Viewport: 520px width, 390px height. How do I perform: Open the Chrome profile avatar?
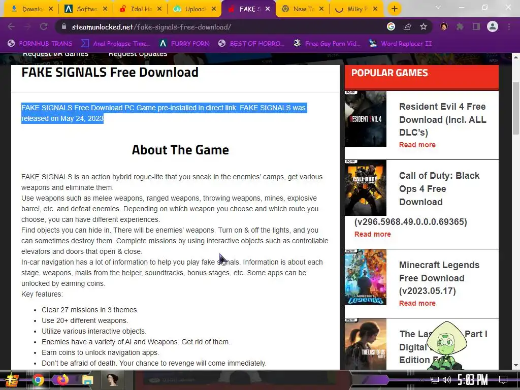493,26
